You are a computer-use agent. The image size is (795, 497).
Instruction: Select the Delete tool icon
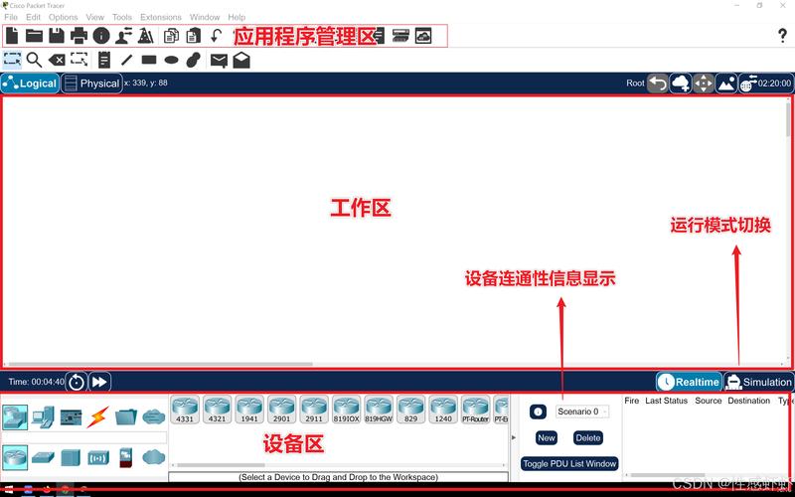(x=57, y=60)
